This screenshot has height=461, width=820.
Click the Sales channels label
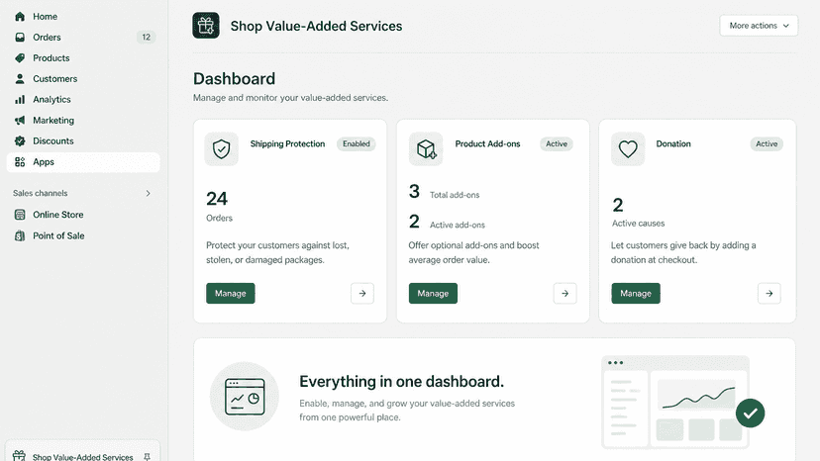pos(41,193)
